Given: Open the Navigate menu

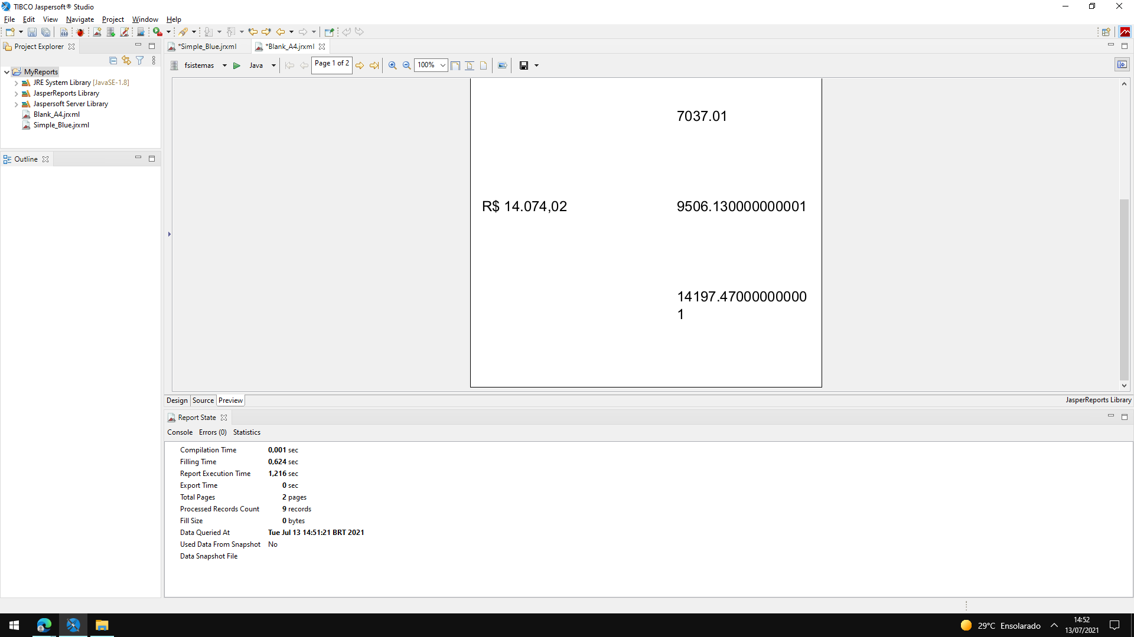Looking at the screenshot, I should [x=80, y=19].
